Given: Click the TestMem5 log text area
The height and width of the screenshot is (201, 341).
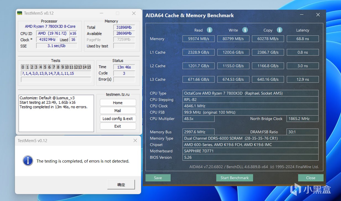Looking at the screenshot, I should pos(56,113).
